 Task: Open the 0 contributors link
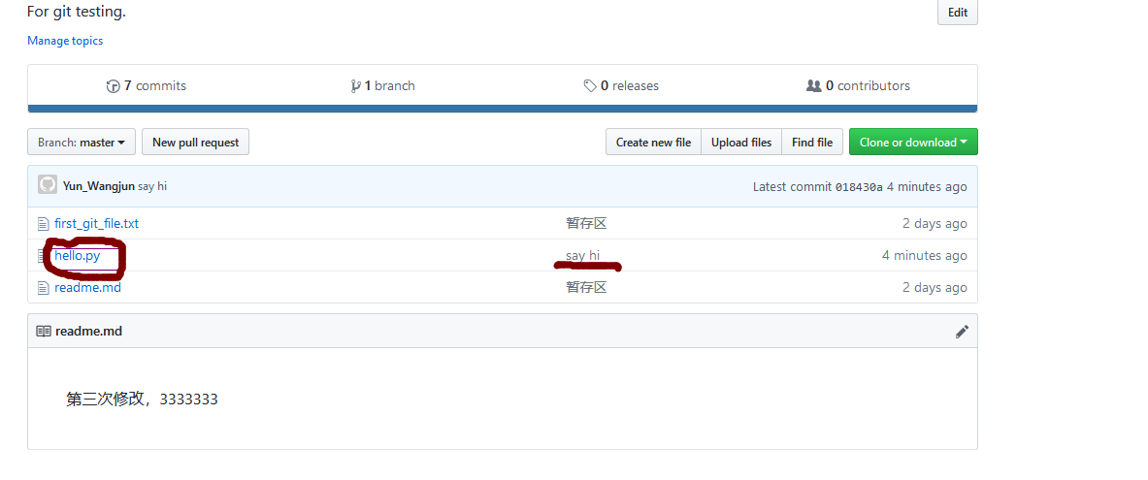868,85
